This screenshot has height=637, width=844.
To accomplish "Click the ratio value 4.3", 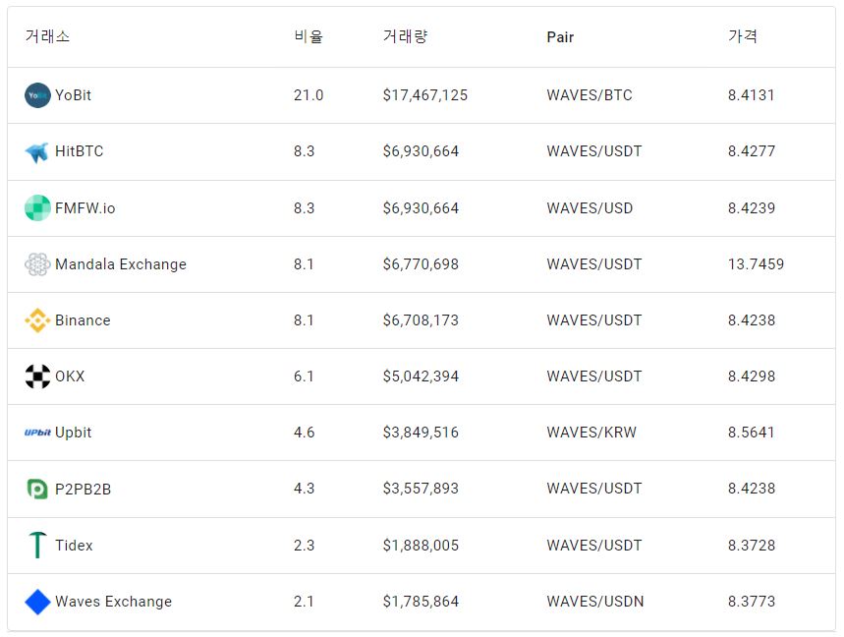I will click(x=305, y=489).
